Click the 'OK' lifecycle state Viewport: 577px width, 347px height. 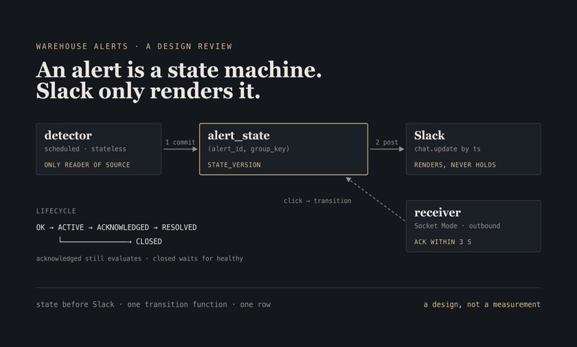(x=41, y=227)
